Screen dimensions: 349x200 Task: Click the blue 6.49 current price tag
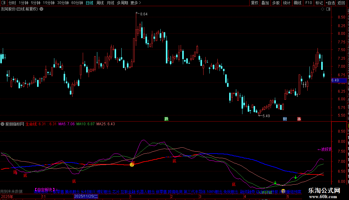(x=339, y=80)
